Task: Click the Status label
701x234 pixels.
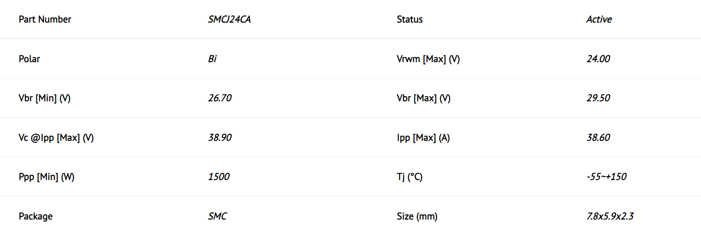Action: click(x=409, y=20)
